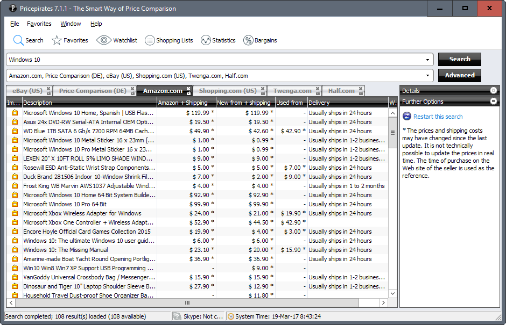The height and width of the screenshot is (325, 506).
Task: Sort by Description column header
Action: (89, 103)
